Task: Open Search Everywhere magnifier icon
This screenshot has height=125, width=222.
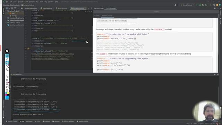Action: tap(214, 5)
